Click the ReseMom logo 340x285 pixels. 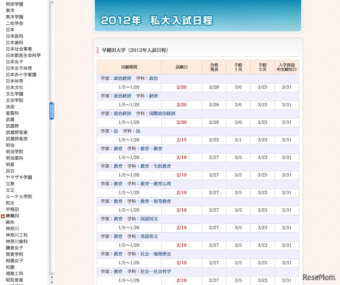coord(319,277)
